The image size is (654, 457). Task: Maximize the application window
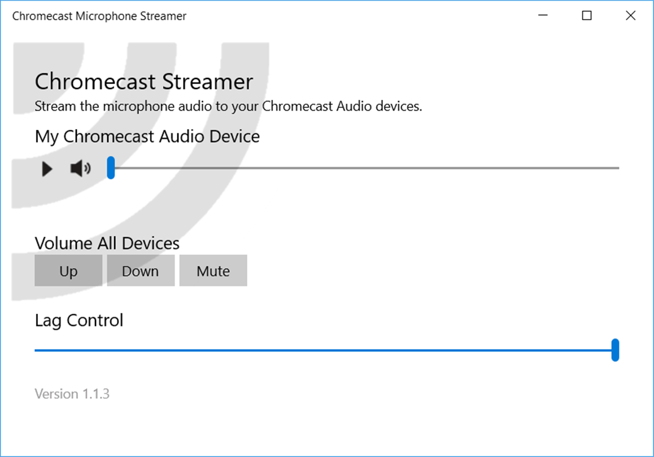tap(587, 16)
